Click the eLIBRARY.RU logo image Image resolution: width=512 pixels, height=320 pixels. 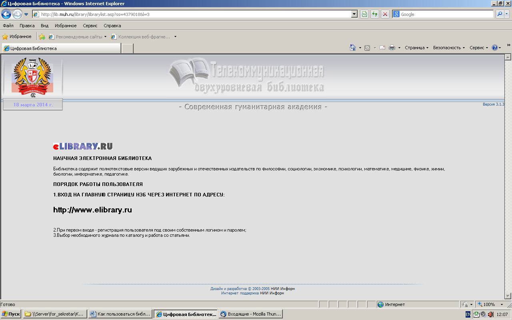click(x=83, y=146)
